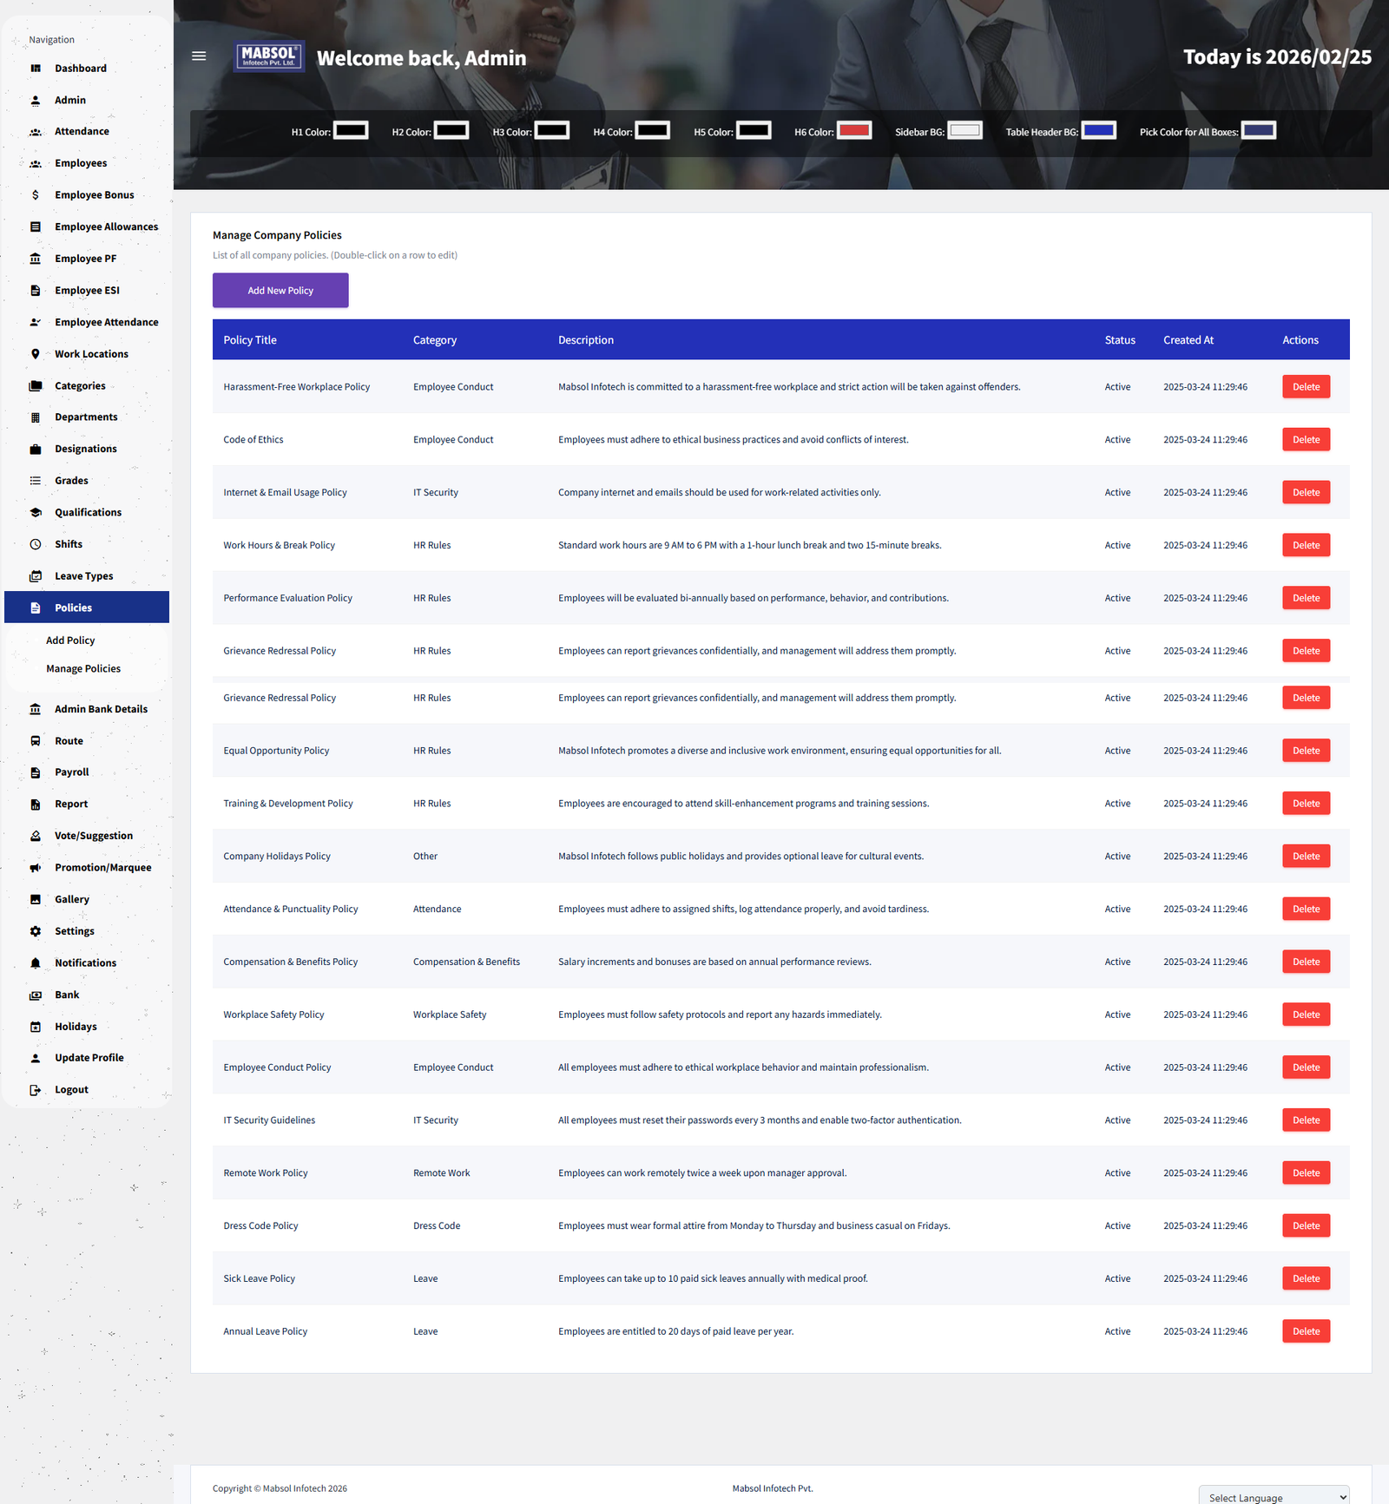Click the Logout icon in sidebar
Viewport: 1389px width, 1504px height.
[x=36, y=1090]
